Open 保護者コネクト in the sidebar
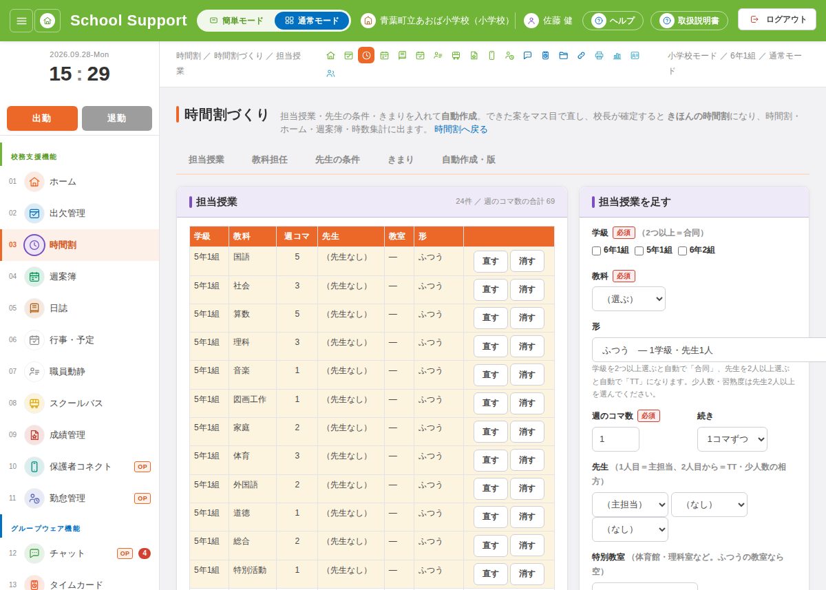 pos(80,467)
